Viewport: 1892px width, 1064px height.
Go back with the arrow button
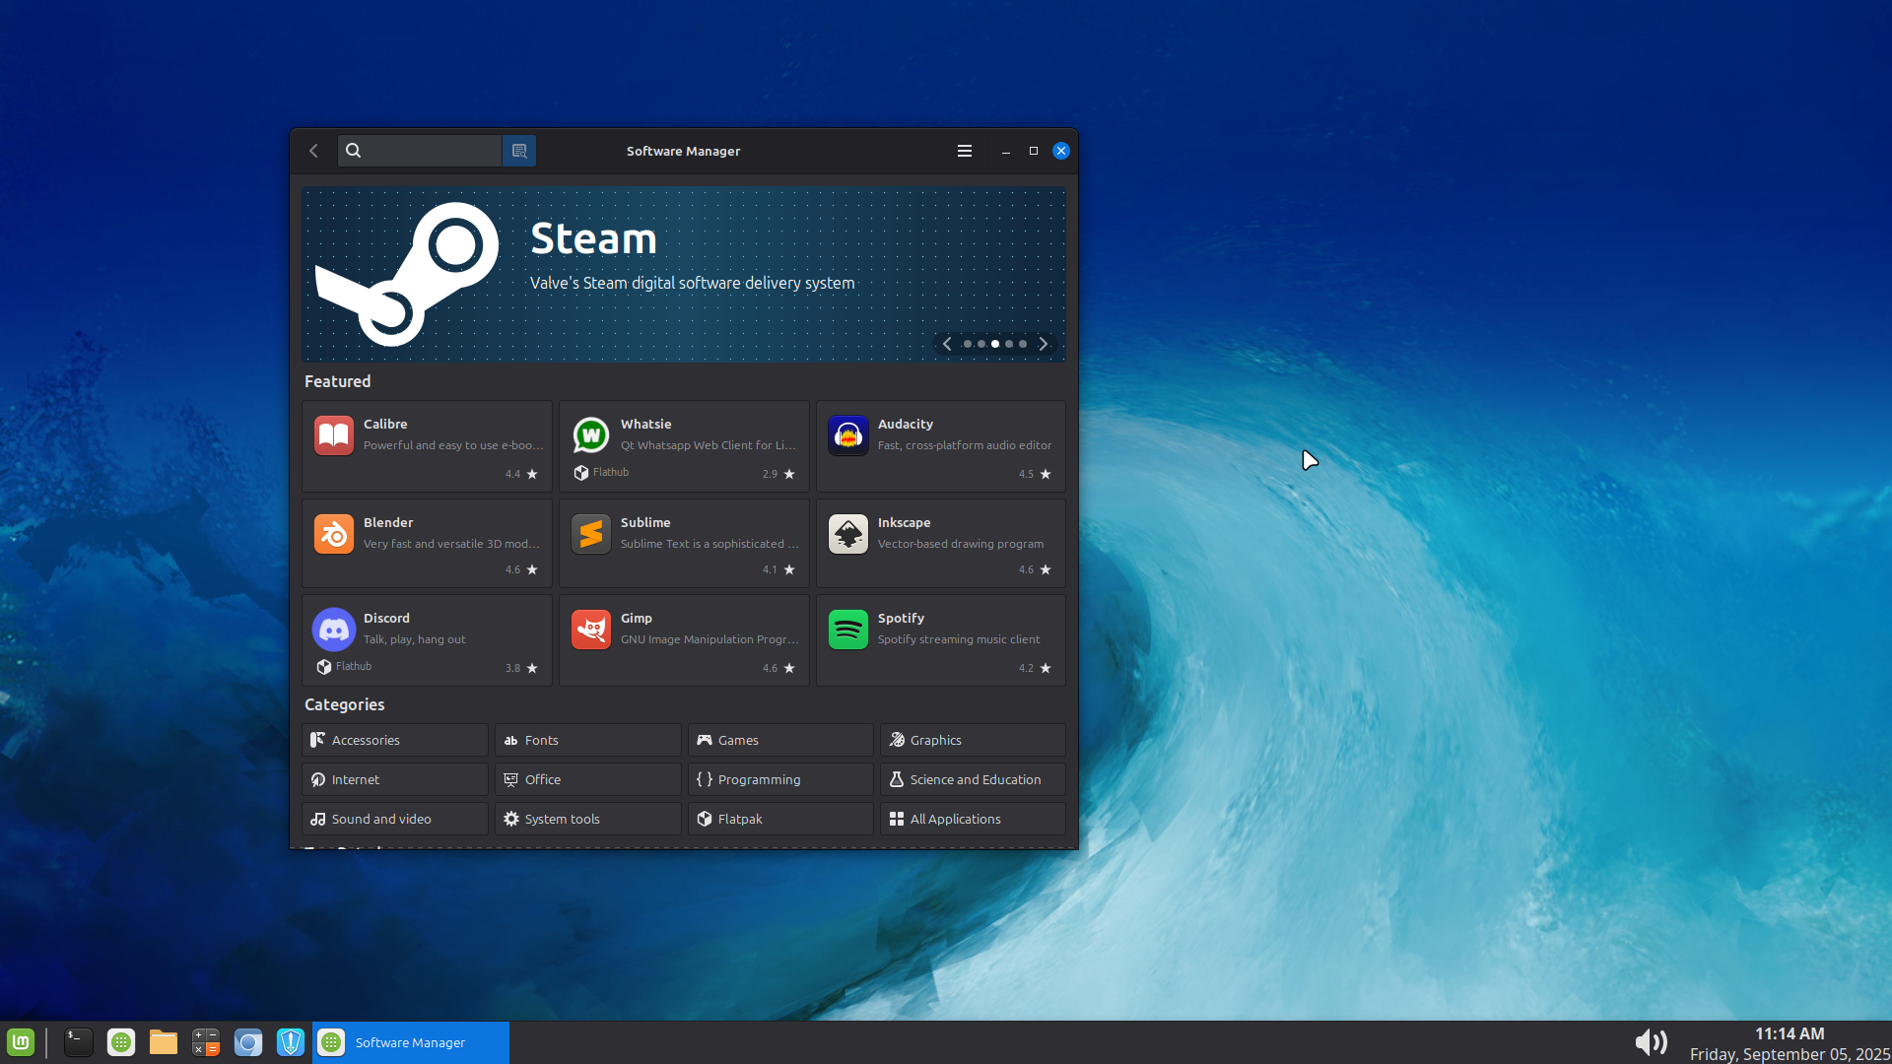coord(313,151)
